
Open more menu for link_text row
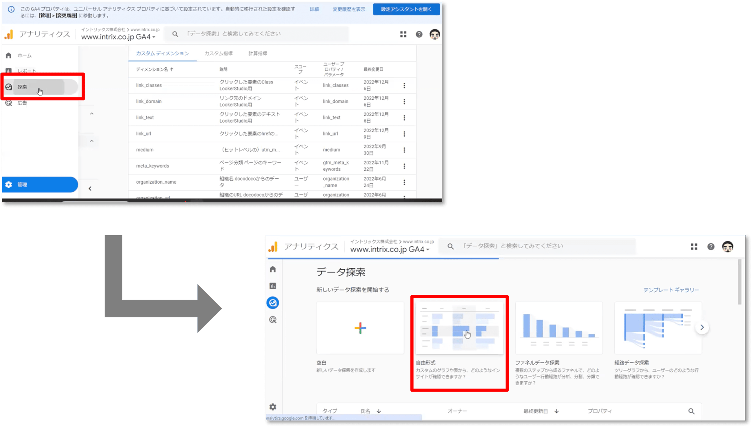point(404,118)
